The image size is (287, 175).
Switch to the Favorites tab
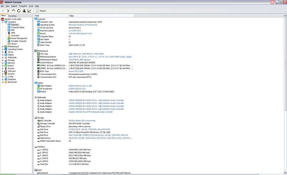click(x=12, y=16)
